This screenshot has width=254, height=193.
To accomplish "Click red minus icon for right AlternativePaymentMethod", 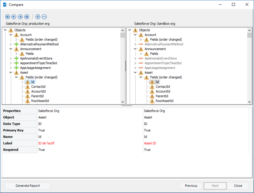I will pos(141,44).
